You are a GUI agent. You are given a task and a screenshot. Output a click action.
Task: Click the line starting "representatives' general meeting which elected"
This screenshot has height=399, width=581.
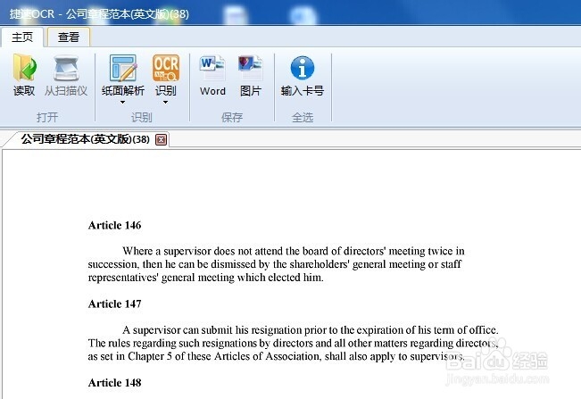[x=205, y=278]
